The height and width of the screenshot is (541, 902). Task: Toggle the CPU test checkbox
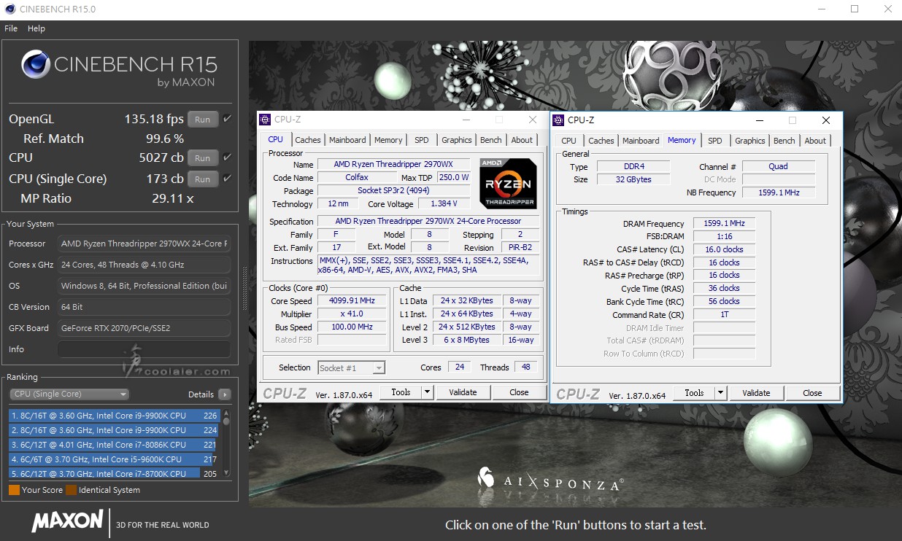(227, 157)
